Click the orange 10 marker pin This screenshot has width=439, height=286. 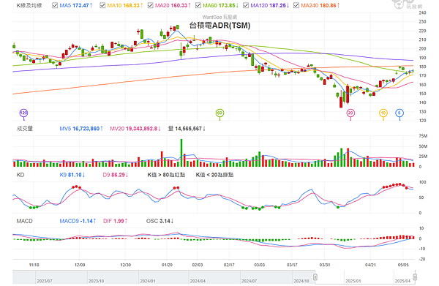[383, 113]
